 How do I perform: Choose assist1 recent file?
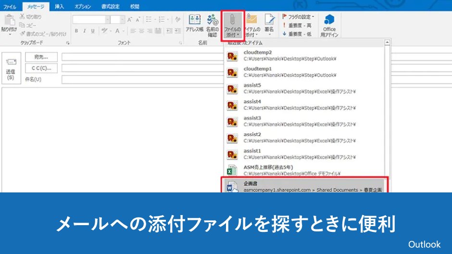tap(304, 154)
